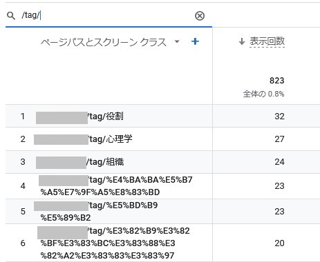Viewport: 320px width, 262px height.
Task: Click the 全体の 0.8% label
Action: 263,94
